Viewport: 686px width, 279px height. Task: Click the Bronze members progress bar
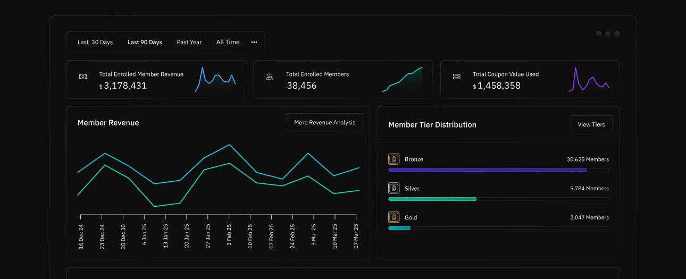(488, 170)
